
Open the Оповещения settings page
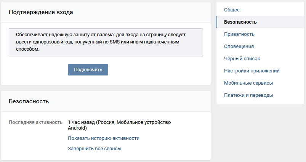coord(239,47)
